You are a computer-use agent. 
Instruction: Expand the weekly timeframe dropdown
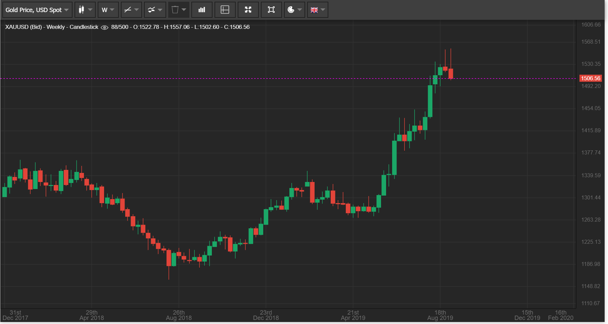click(x=108, y=10)
